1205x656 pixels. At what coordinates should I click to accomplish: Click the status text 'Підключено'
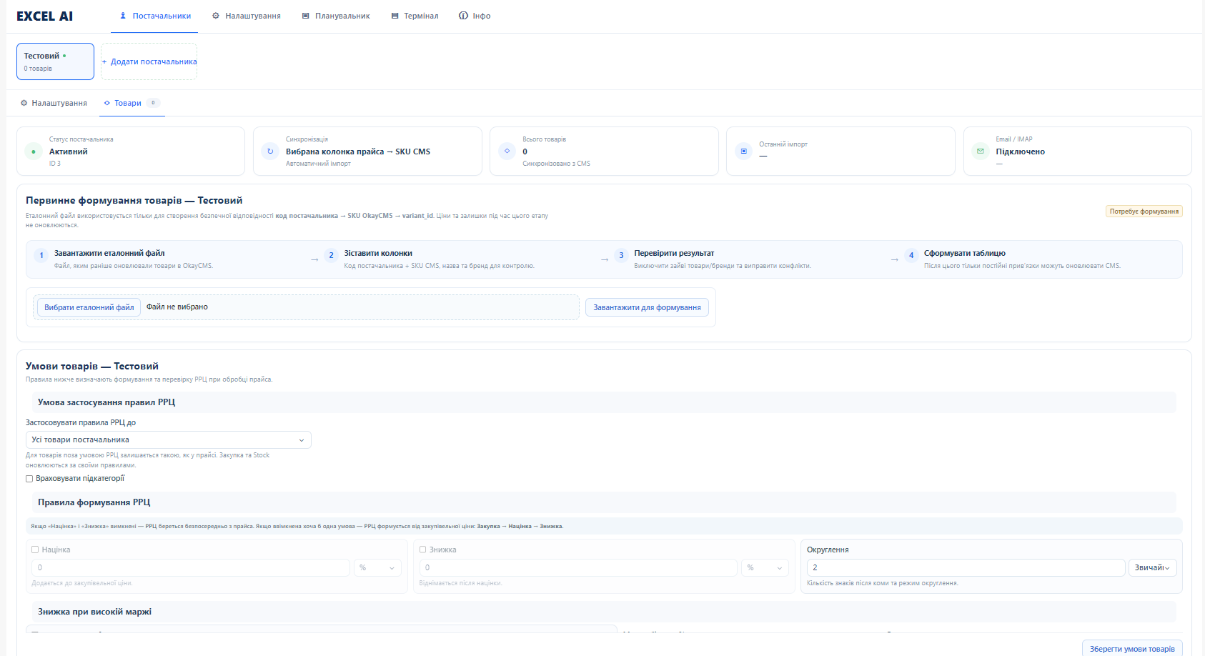(1020, 151)
